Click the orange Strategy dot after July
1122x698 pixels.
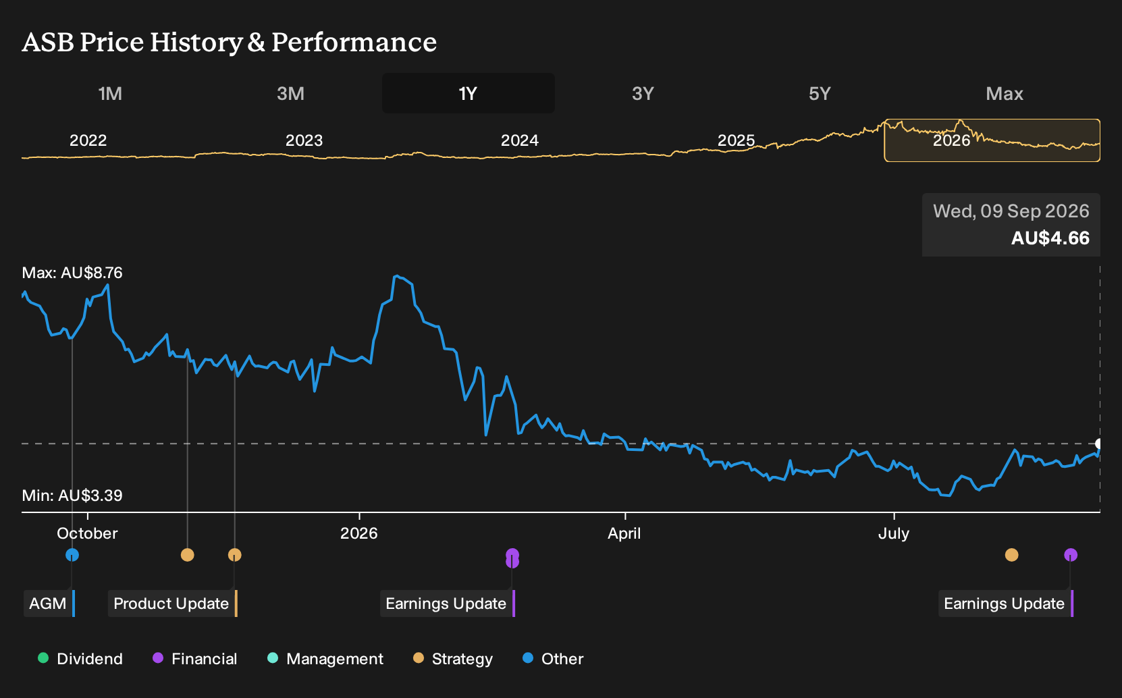(x=1011, y=555)
